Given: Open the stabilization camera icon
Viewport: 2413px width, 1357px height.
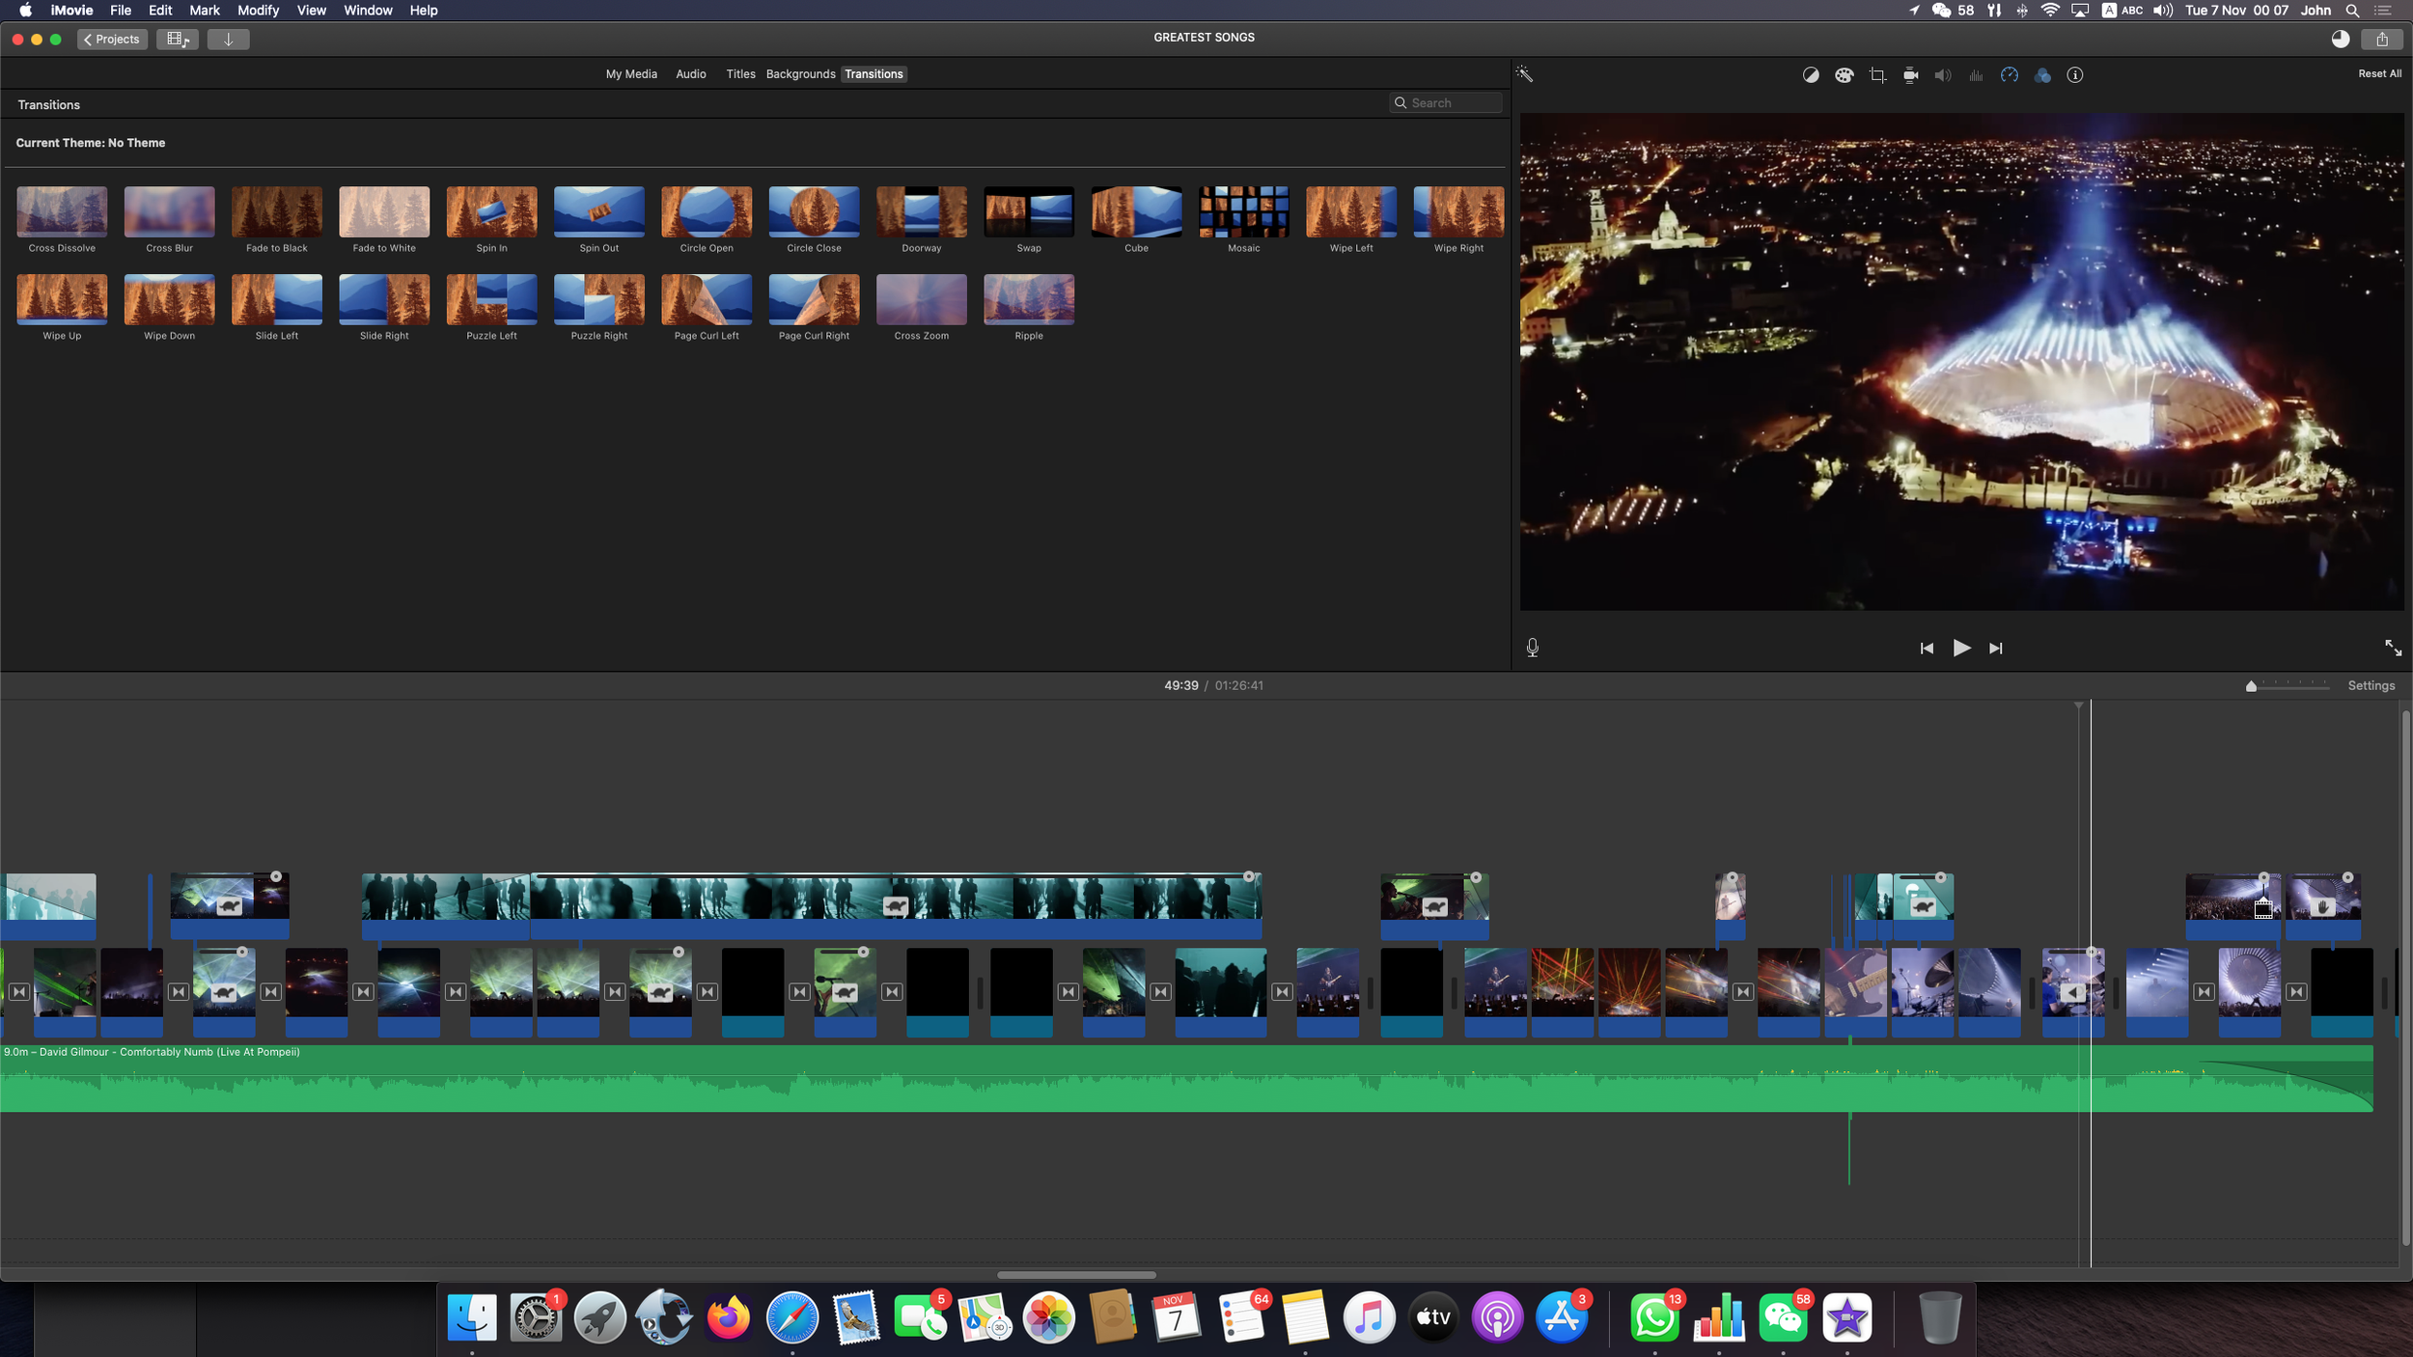Looking at the screenshot, I should (1910, 75).
